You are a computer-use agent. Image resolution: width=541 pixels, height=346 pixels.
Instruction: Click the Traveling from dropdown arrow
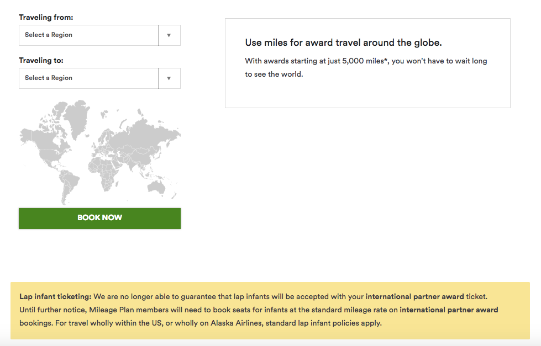coord(169,35)
